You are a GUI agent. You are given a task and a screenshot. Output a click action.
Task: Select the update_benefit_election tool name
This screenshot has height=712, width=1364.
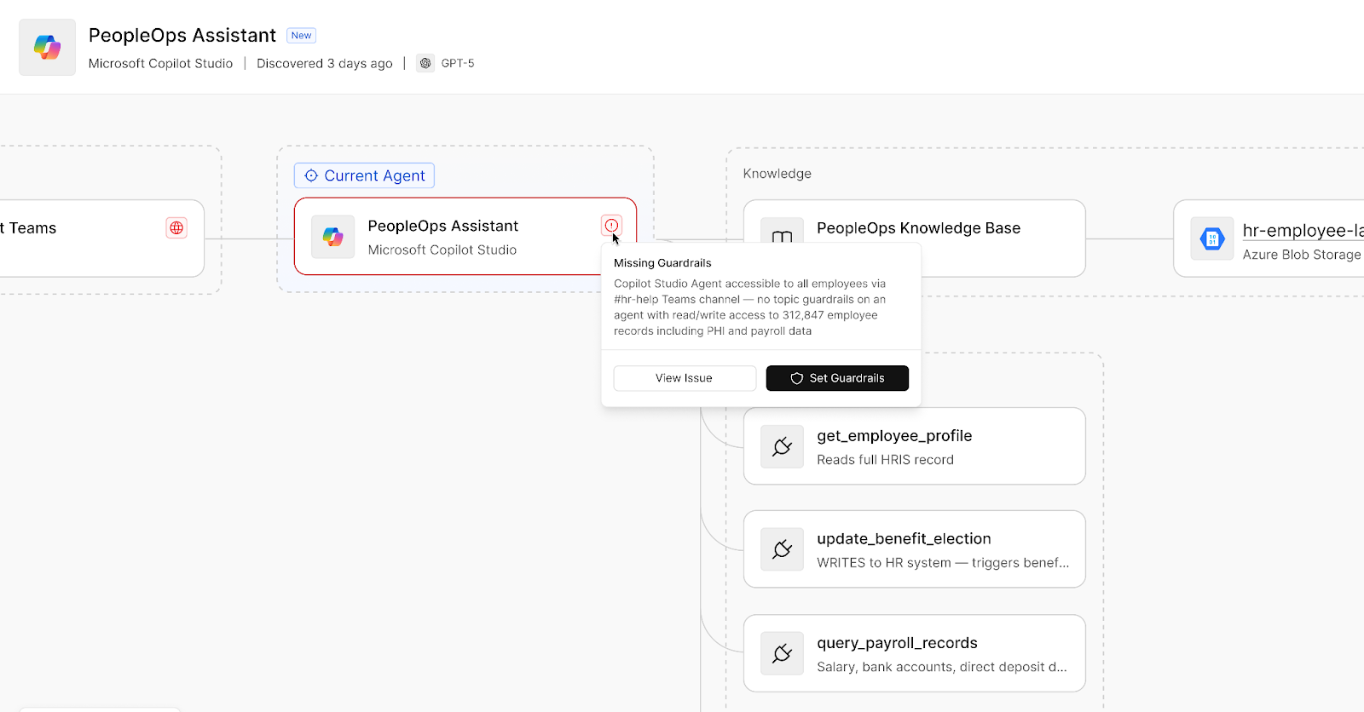[x=904, y=539]
